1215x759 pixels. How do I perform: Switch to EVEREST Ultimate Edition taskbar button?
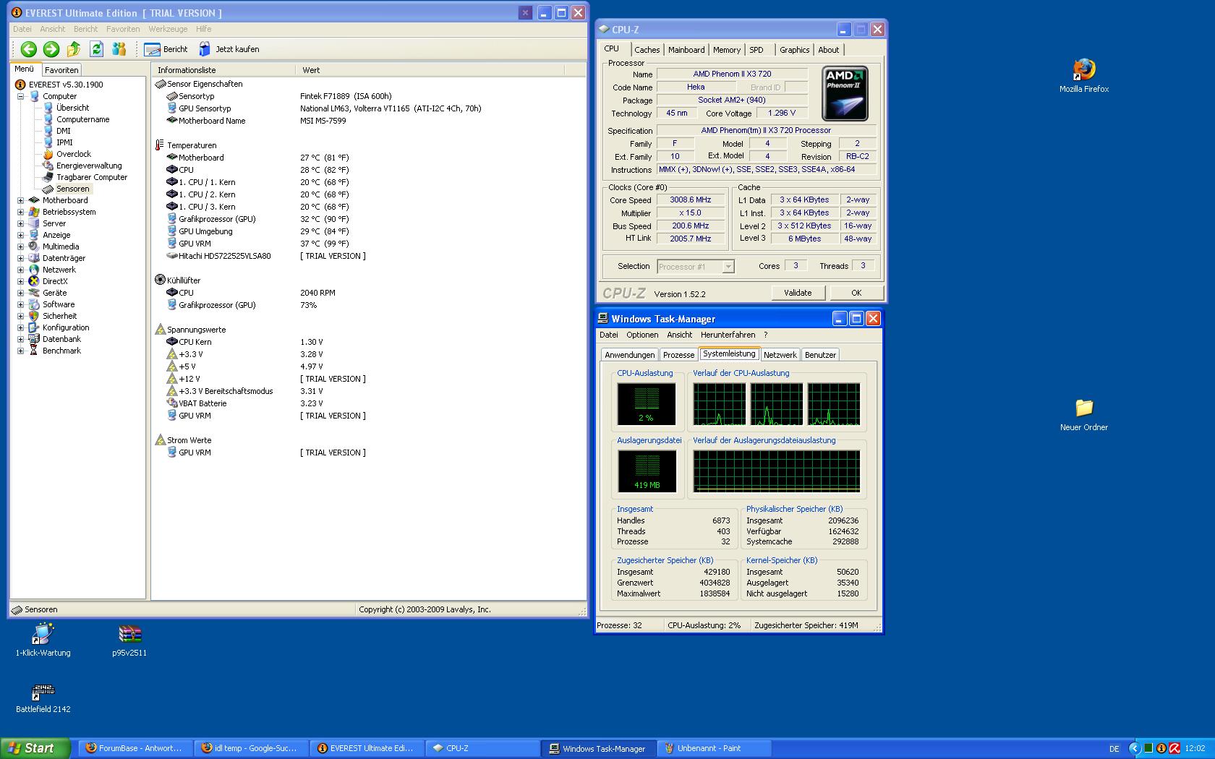tap(367, 748)
